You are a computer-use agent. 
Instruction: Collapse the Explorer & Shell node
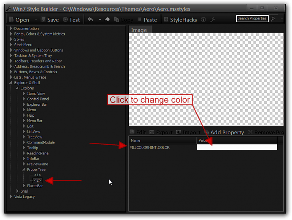pos(11,82)
